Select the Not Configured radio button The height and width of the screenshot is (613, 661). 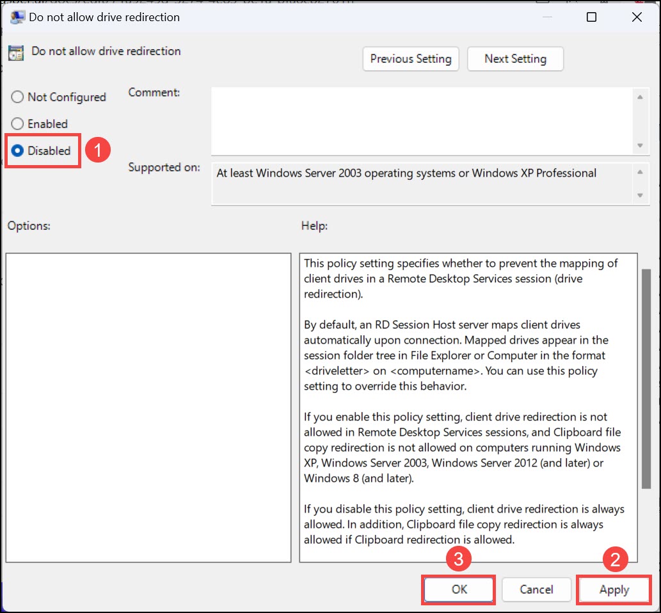pyautogui.click(x=16, y=97)
